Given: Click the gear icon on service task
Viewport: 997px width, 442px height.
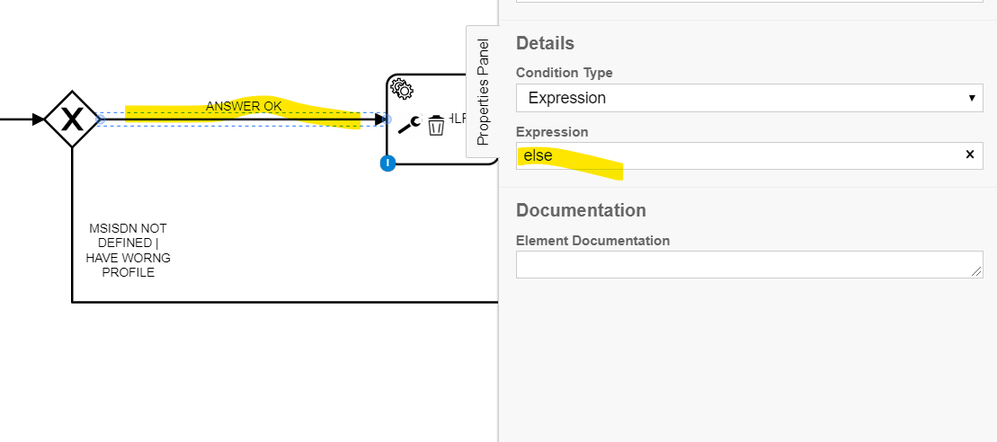Looking at the screenshot, I should [x=402, y=89].
